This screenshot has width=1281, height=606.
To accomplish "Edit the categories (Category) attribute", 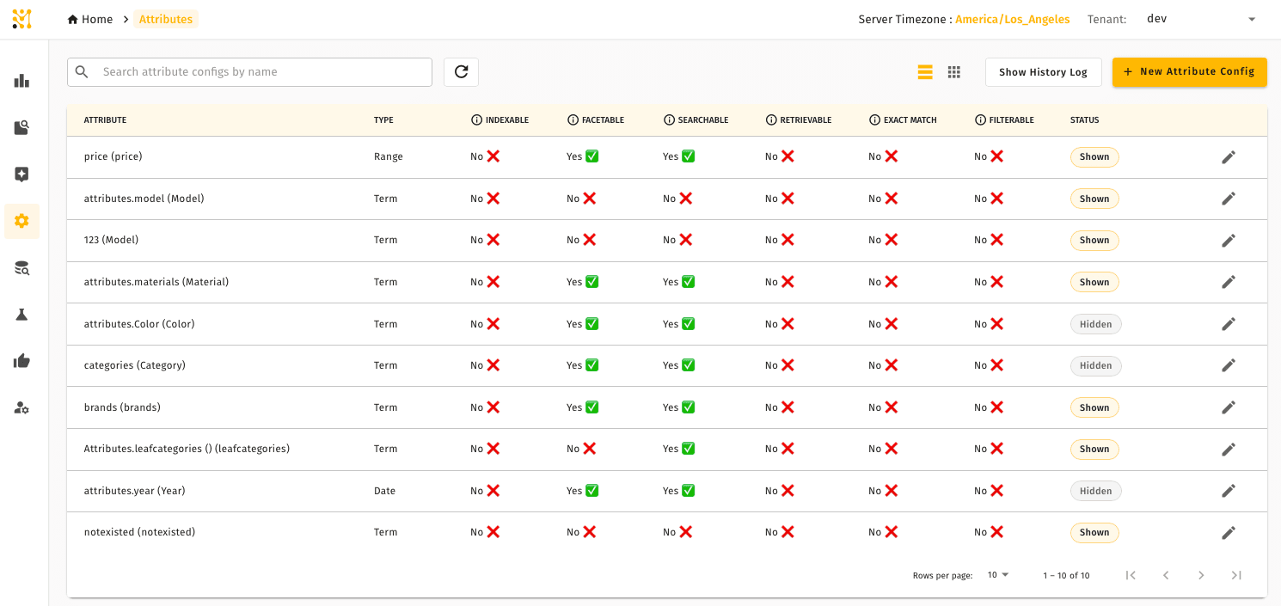I will tap(1229, 365).
